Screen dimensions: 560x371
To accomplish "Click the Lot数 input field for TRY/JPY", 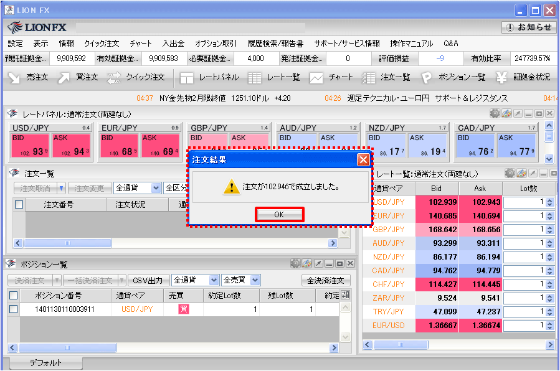I will (524, 311).
